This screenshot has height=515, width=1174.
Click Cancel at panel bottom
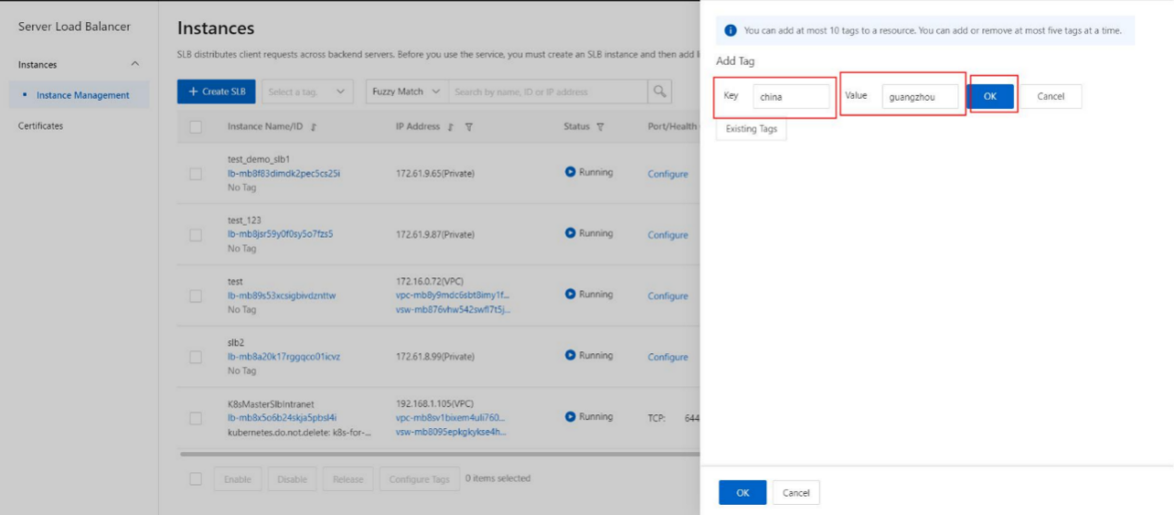click(x=796, y=493)
